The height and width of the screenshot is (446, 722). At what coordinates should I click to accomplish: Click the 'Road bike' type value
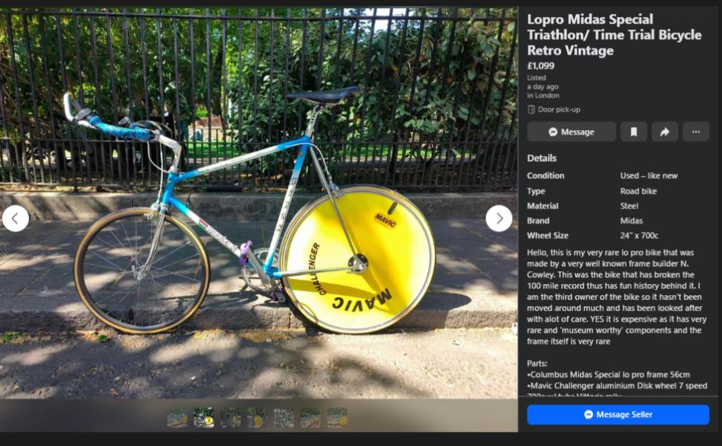coord(638,191)
